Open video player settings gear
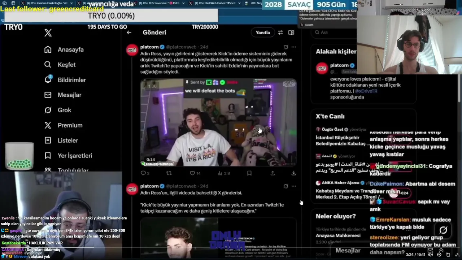Image resolution: width=462 pixels, height=260 pixels. point(439,255)
